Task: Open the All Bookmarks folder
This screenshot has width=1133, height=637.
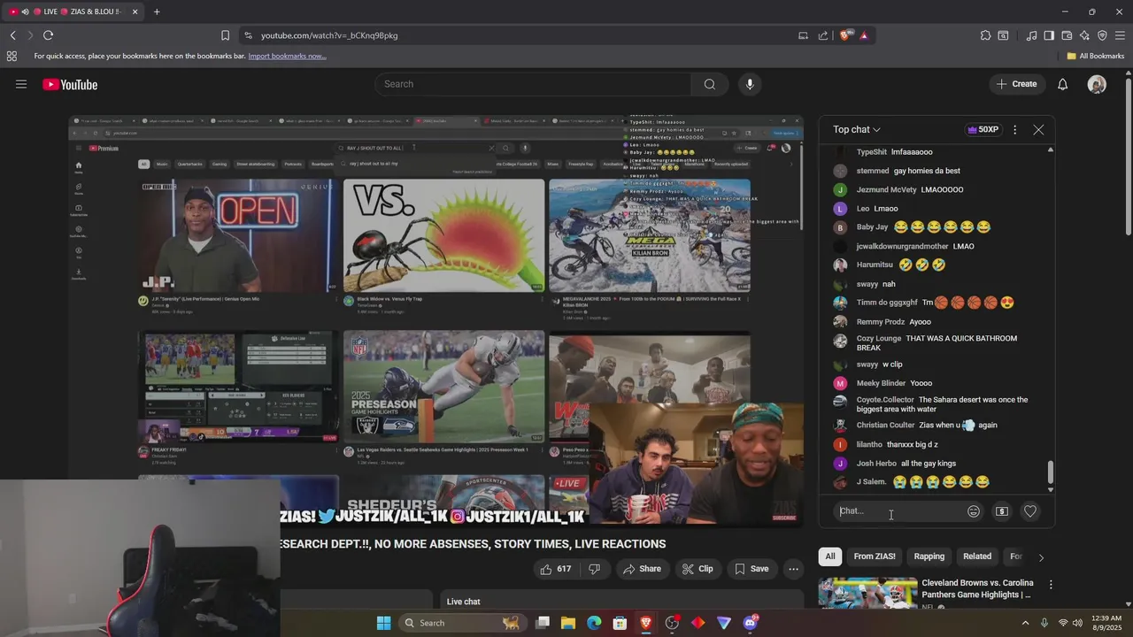Action: (1096, 56)
